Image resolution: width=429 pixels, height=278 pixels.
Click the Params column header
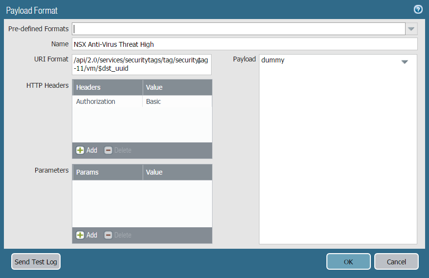[107, 172]
